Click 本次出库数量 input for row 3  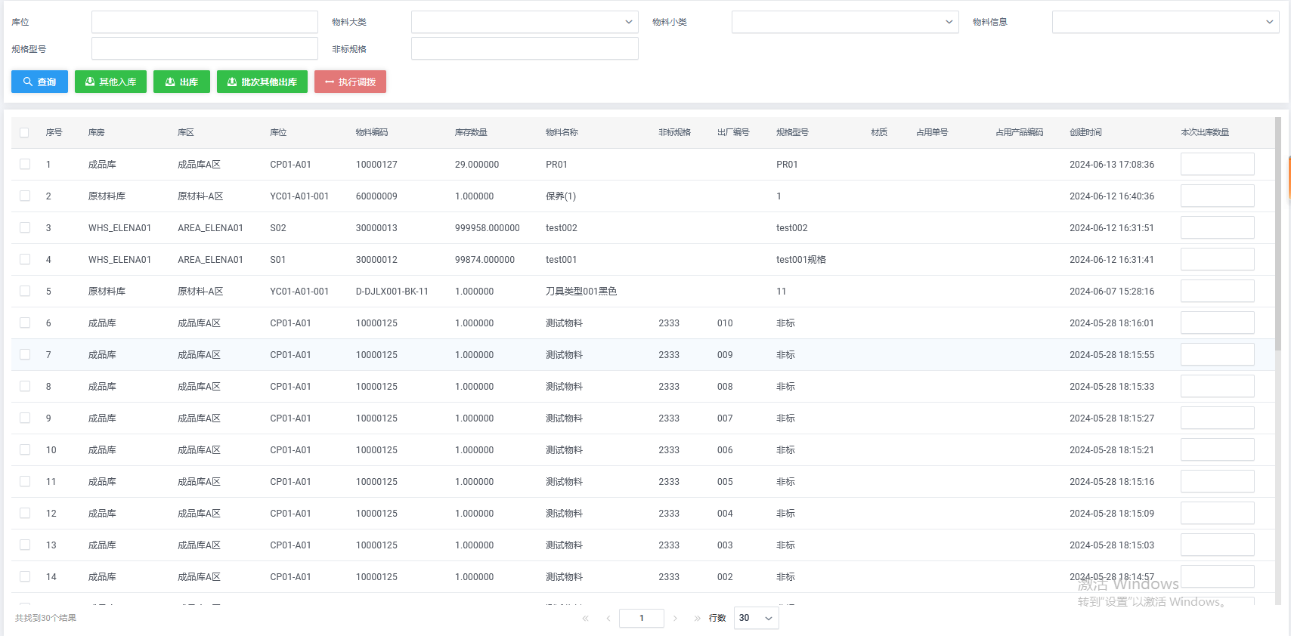point(1217,227)
